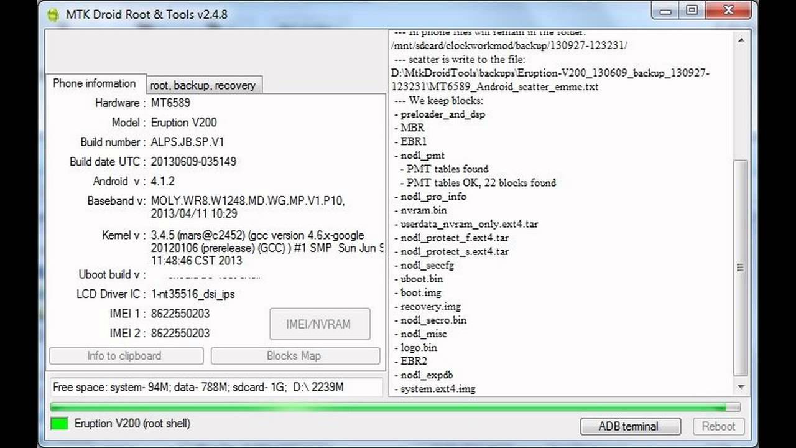This screenshot has height=448, width=796.
Task: Click the green device status indicator
Action: point(59,424)
